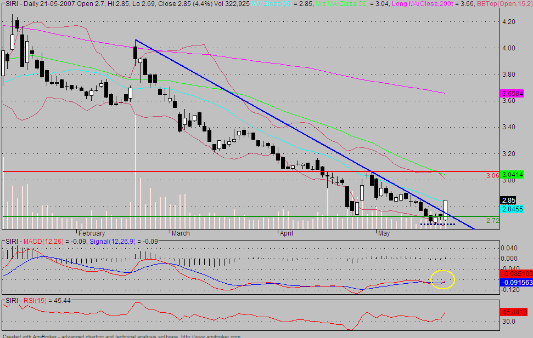Select the cyan MA(Close,20) = 2.85 legend

(x=282, y=4)
